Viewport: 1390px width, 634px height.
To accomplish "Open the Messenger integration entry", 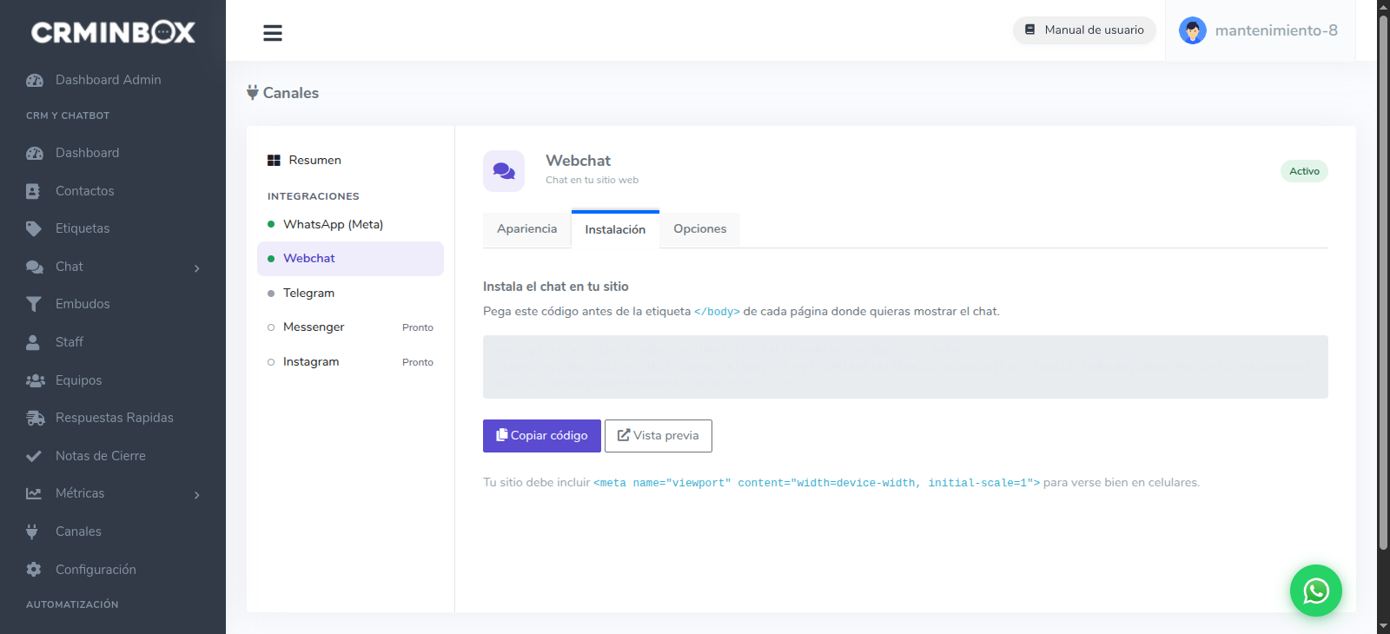I will tap(350, 327).
